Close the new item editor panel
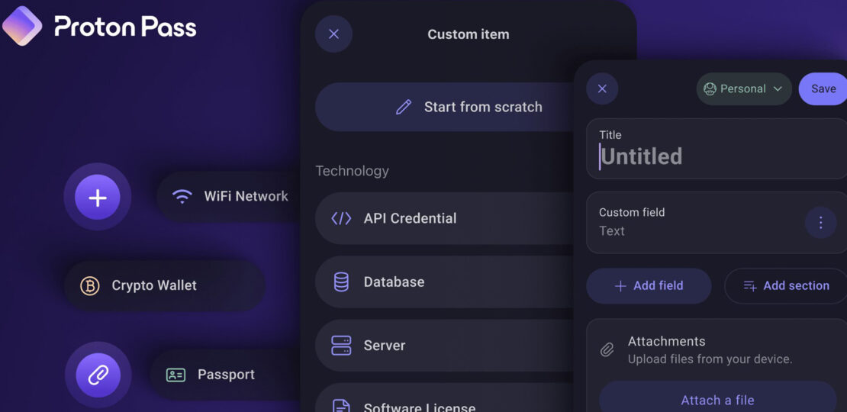 tap(602, 89)
